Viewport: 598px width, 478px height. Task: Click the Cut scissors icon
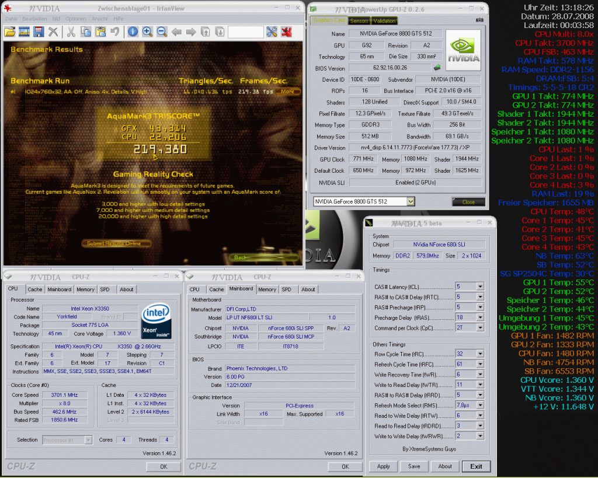tap(71, 32)
